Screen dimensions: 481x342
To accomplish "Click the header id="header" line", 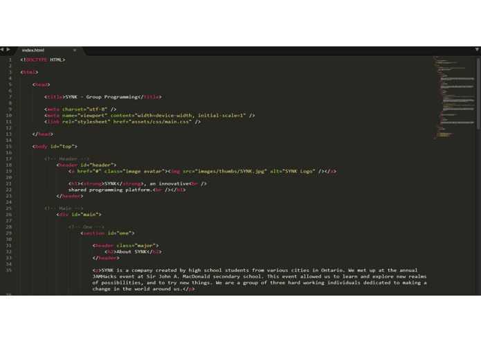I will pos(87,165).
